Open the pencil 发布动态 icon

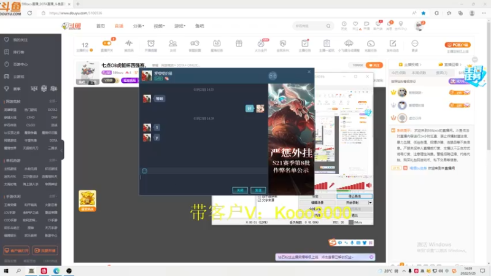click(x=393, y=43)
